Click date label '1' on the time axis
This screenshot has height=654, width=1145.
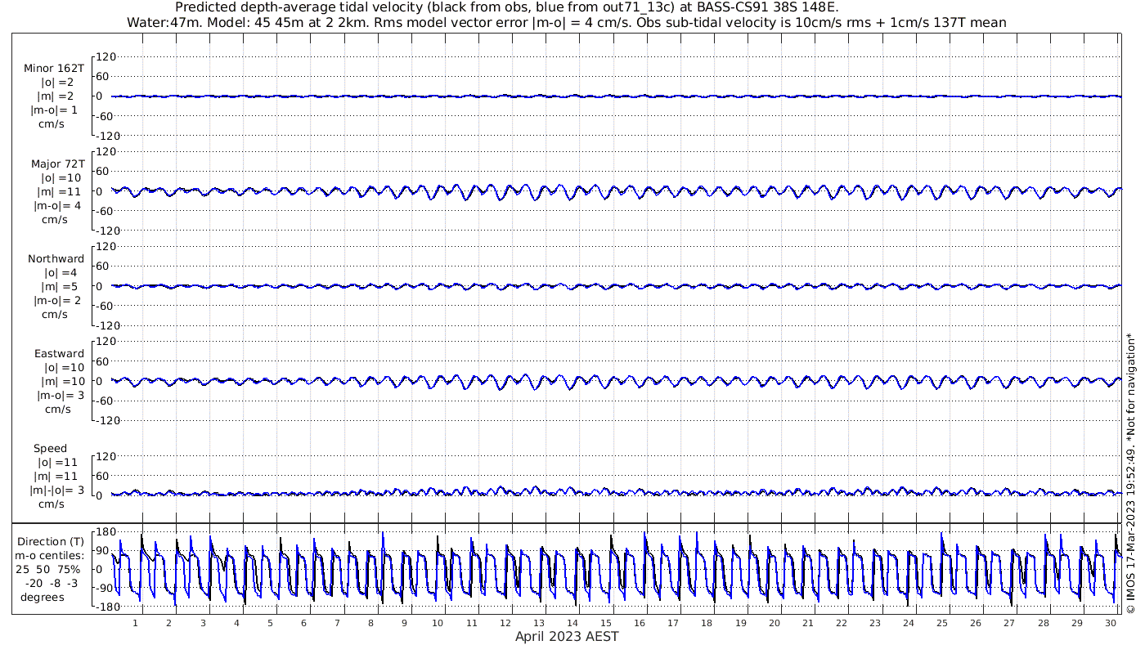(x=135, y=624)
